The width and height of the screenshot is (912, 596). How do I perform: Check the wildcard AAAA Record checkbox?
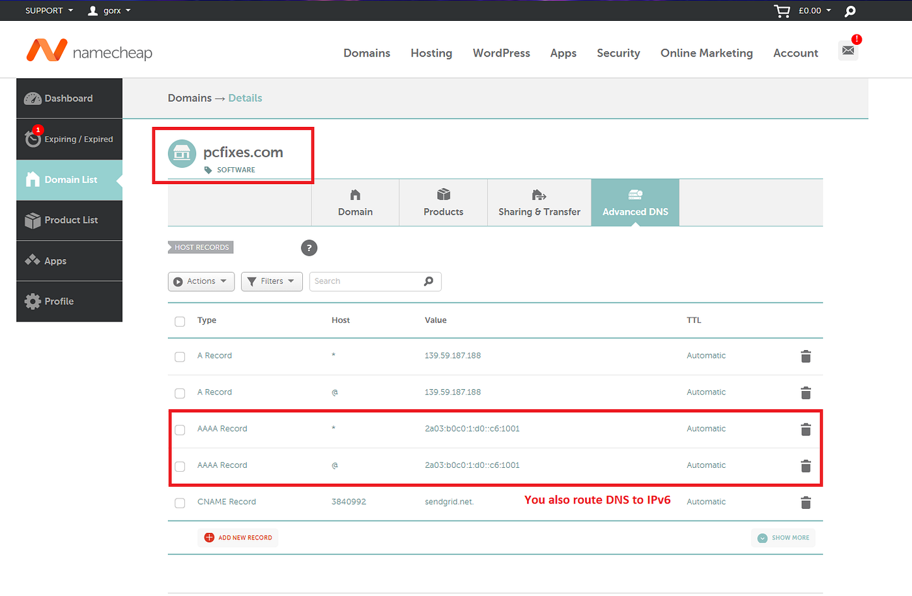pos(180,430)
